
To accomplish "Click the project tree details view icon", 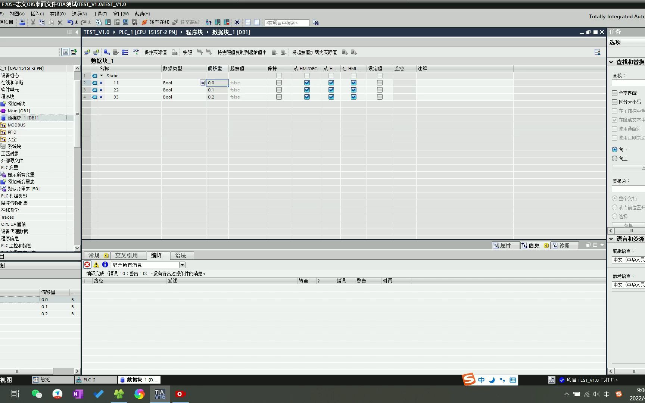I will pyautogui.click(x=65, y=52).
